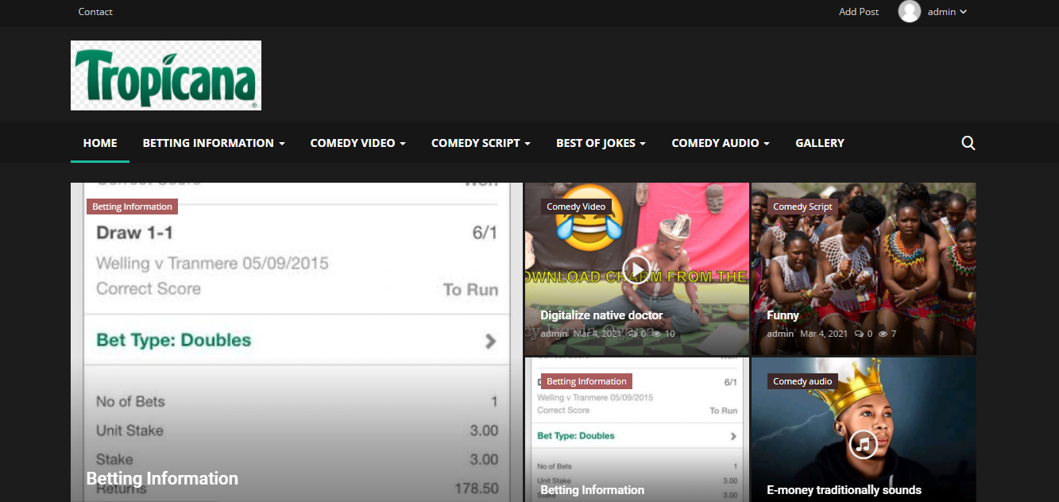Open the Gallery menu item

pos(819,143)
